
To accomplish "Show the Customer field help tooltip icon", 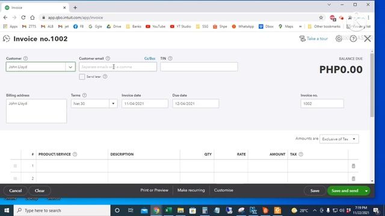I will pyautogui.click(x=25, y=59).
